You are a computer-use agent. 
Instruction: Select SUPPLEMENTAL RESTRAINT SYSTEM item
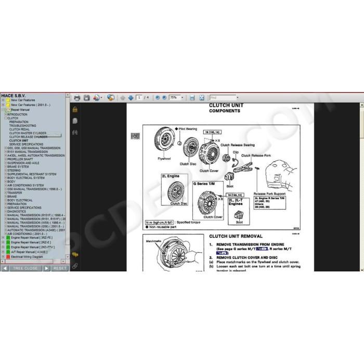(32, 174)
